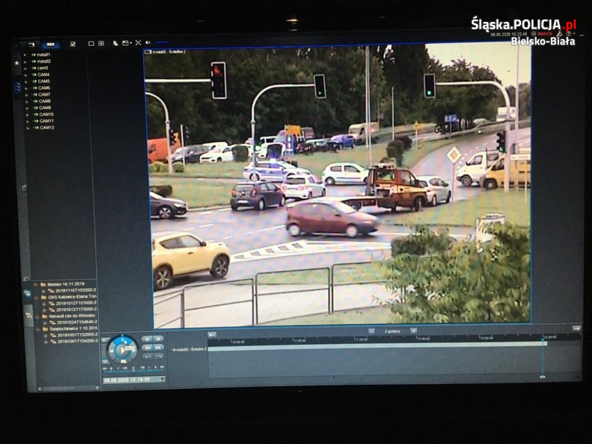
Task: Move the timeline back with left arrow
Action: tap(212, 335)
